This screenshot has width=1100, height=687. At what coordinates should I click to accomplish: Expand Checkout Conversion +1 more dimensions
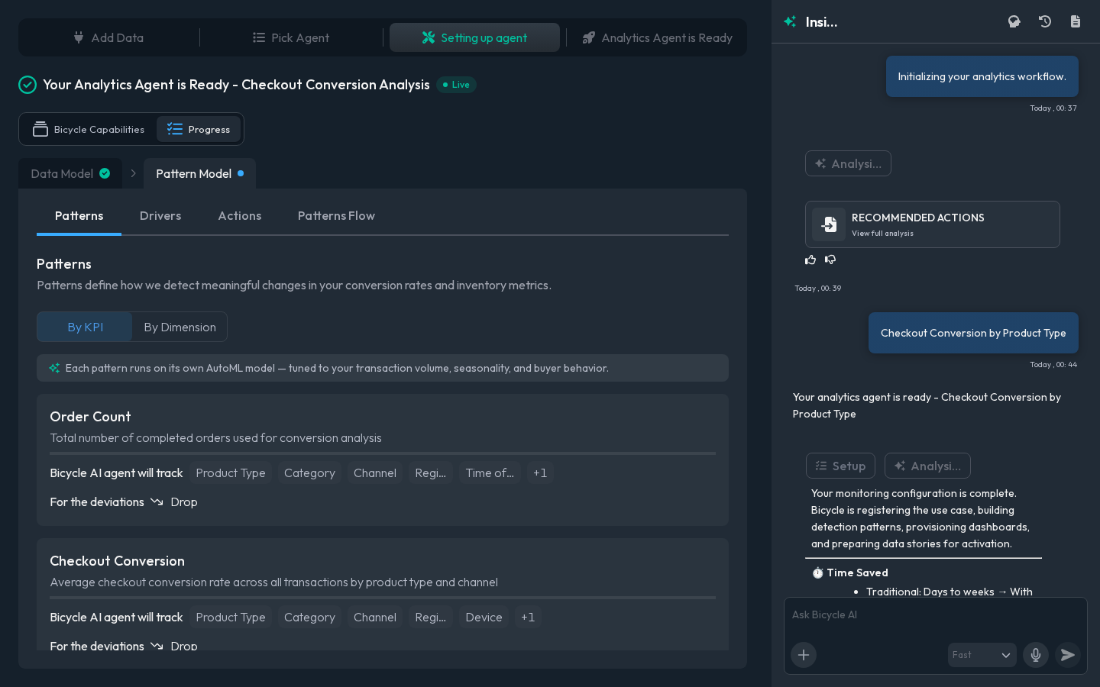pyautogui.click(x=528, y=618)
